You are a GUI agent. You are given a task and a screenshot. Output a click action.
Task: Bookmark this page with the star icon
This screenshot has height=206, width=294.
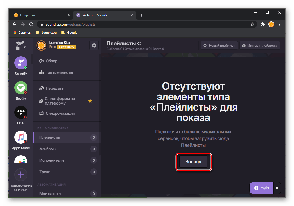point(252,24)
